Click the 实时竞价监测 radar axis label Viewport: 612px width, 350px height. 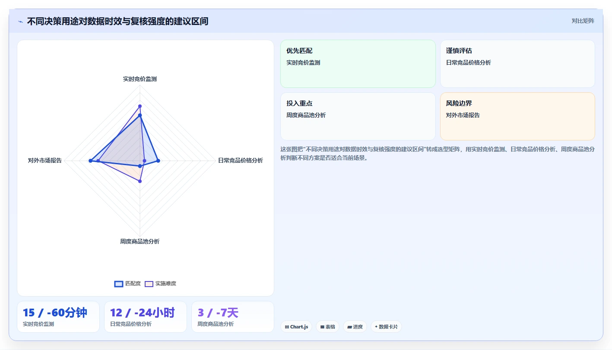click(x=140, y=79)
